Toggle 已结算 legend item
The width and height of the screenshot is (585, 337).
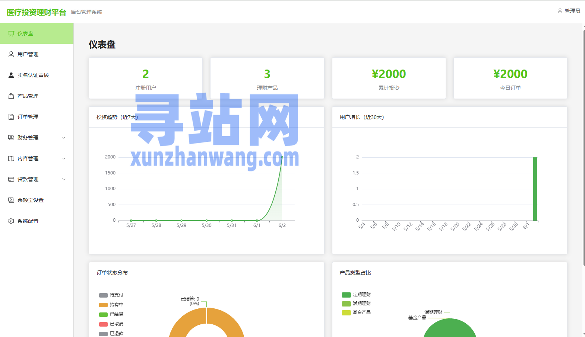(x=111, y=314)
